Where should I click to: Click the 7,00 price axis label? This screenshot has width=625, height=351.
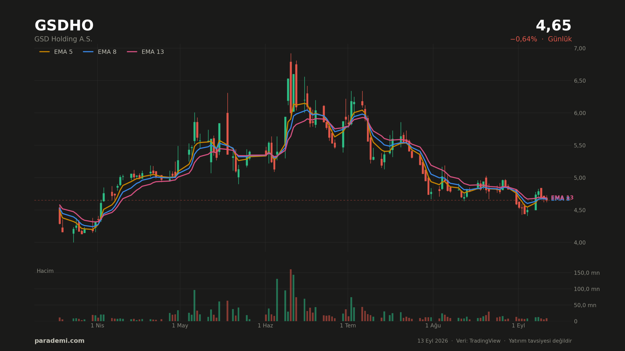[580, 48]
